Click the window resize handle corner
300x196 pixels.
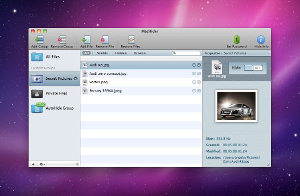pos(268,165)
